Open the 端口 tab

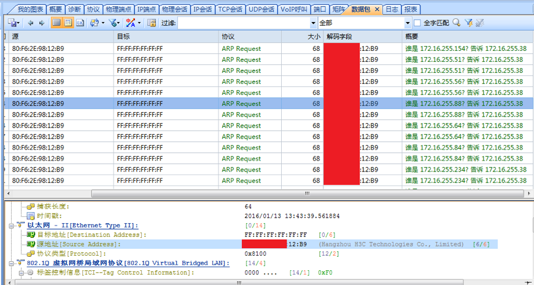coord(320,9)
